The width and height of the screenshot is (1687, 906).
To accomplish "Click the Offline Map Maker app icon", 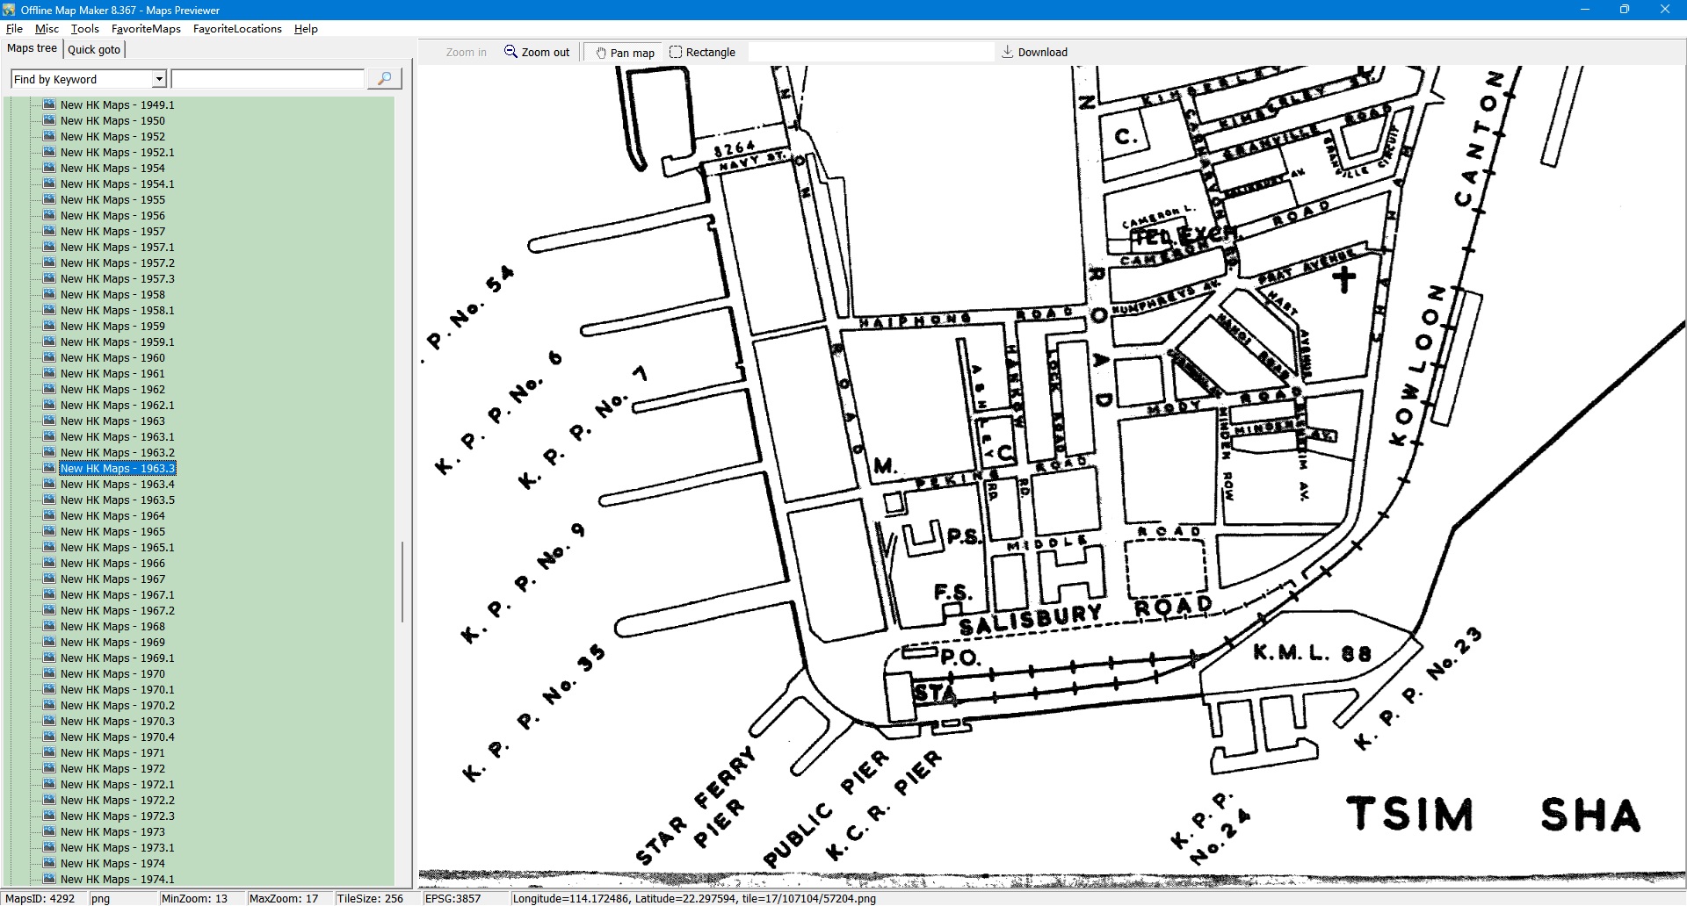I will [9, 10].
